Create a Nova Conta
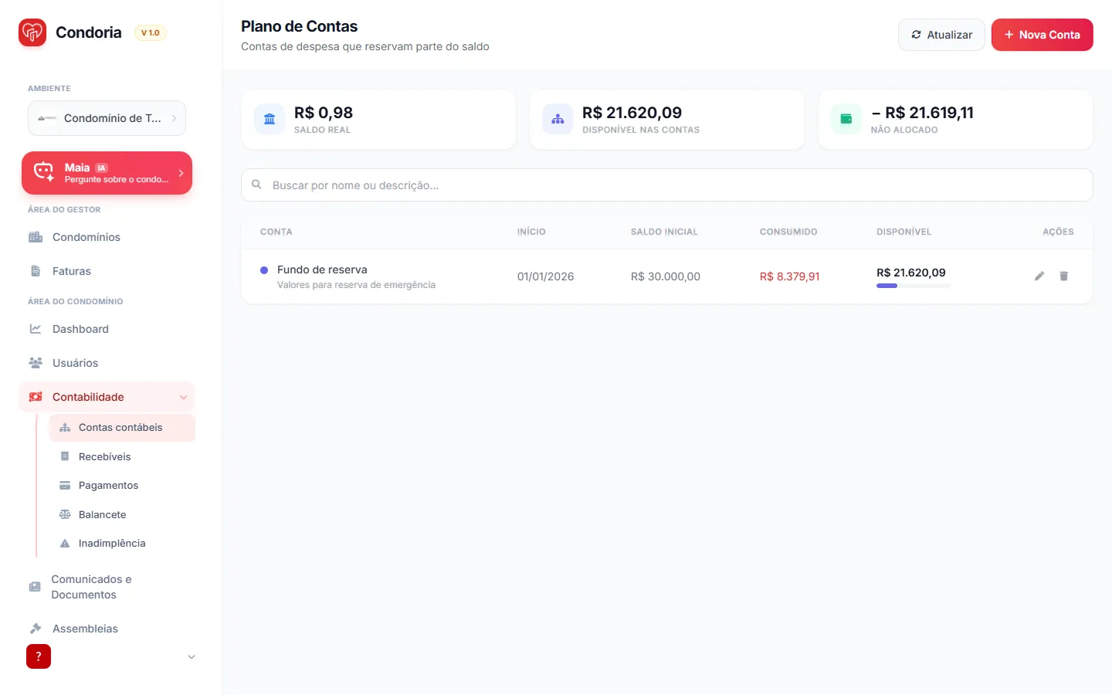Image resolution: width=1112 pixels, height=695 pixels. tap(1042, 35)
